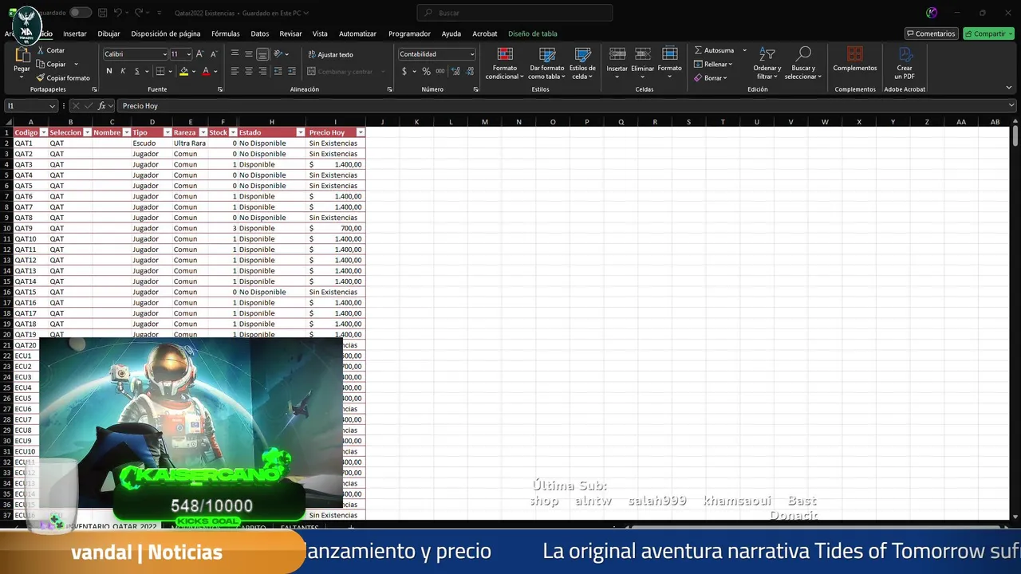Toggle the Autoguardado switch
1021x574 pixels.
[80, 13]
